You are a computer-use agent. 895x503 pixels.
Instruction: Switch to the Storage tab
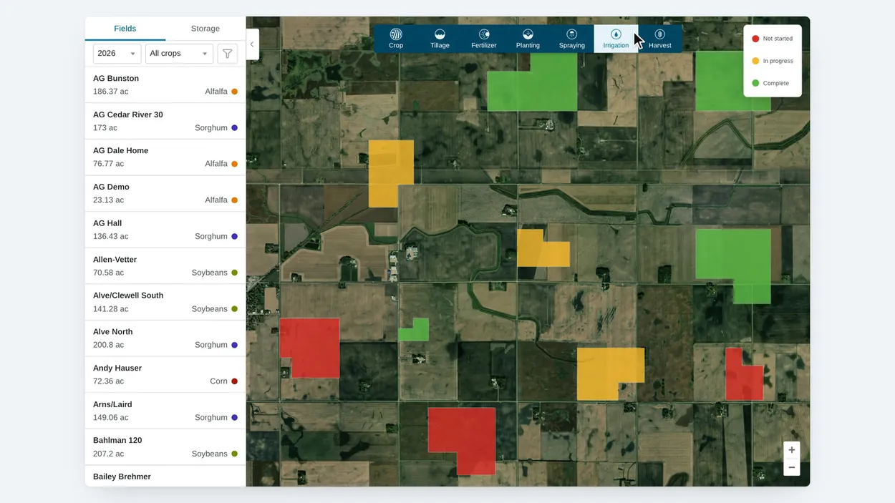pyautogui.click(x=205, y=29)
